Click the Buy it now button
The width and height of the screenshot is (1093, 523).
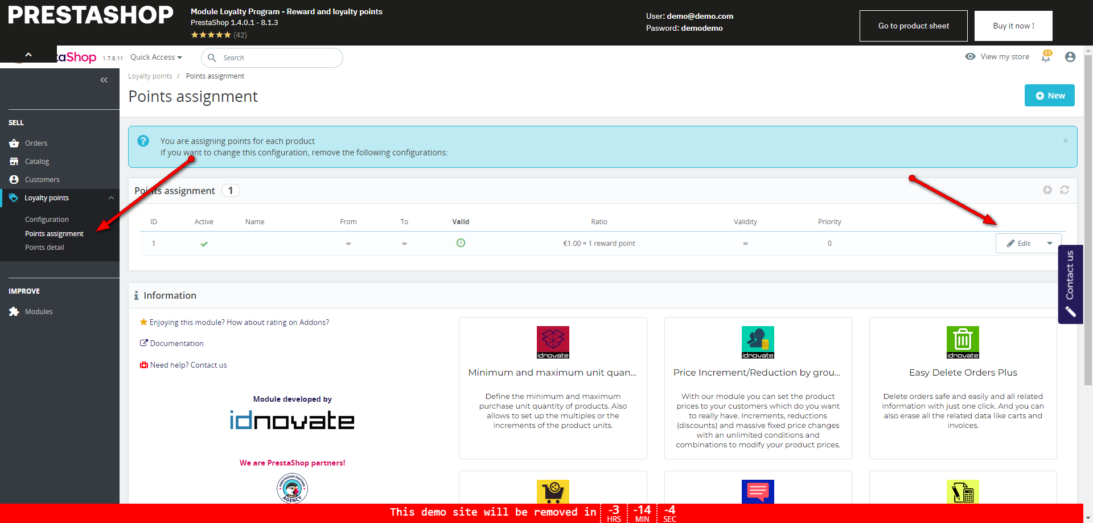coord(1013,26)
